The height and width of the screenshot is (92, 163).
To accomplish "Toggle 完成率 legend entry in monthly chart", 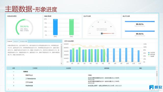I will coord(151,56).
